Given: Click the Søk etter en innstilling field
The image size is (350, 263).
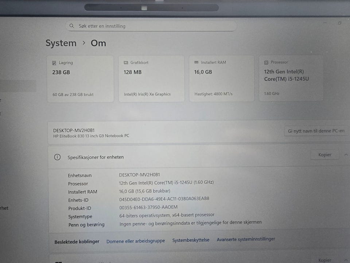Looking at the screenshot, I should coord(151,26).
